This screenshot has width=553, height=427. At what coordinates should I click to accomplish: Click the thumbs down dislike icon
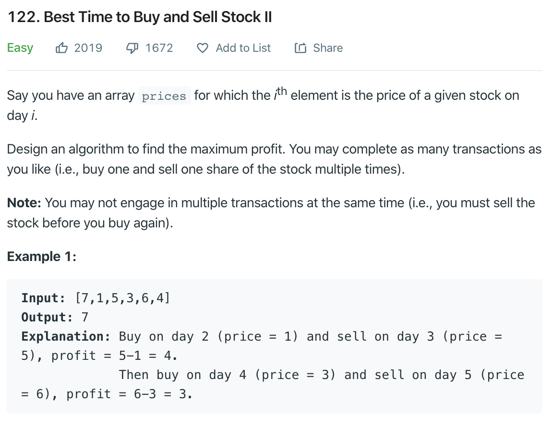(132, 47)
